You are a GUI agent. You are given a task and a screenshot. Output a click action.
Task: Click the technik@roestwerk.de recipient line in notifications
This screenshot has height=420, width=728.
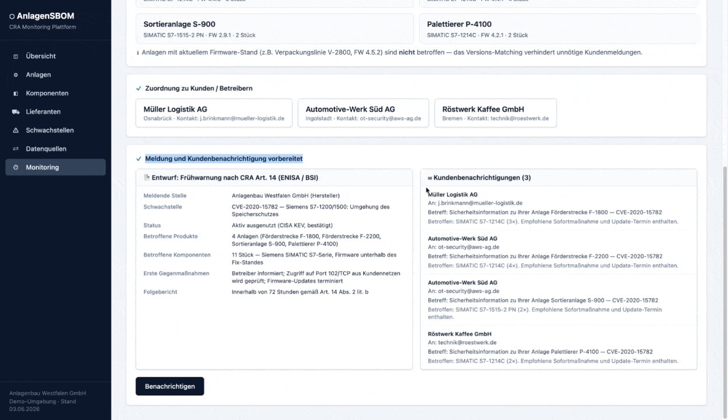point(462,342)
